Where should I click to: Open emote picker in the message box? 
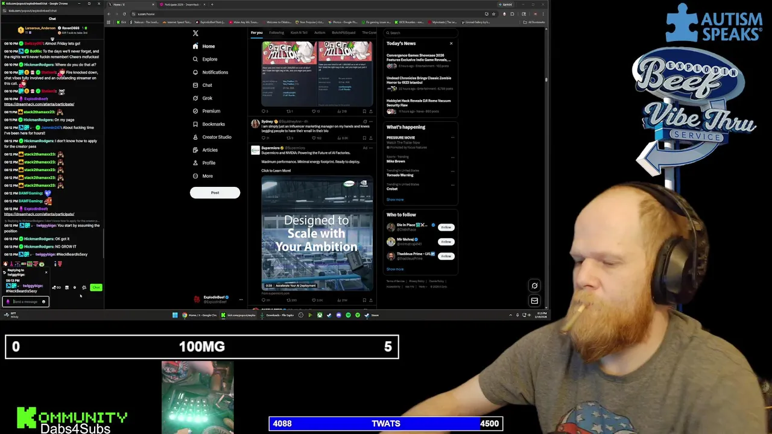pyautogui.click(x=43, y=301)
